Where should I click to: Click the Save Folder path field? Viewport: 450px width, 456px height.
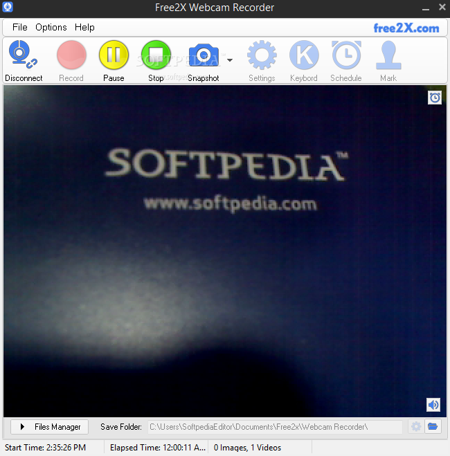click(x=275, y=427)
